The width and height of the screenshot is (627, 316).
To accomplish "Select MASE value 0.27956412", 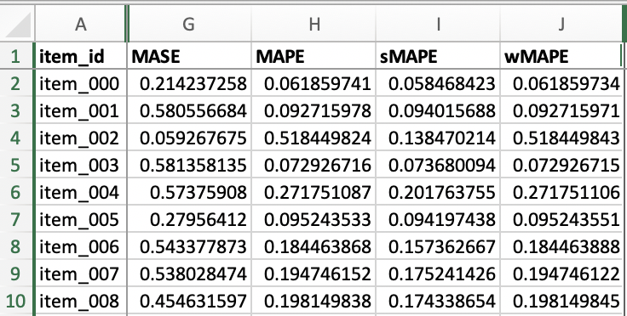I will coord(189,219).
